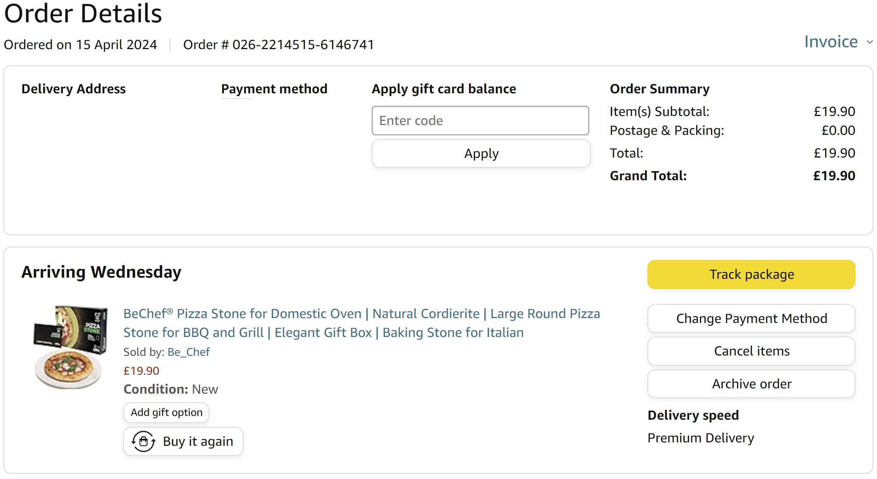Click the yellow Track package button

coord(751,275)
